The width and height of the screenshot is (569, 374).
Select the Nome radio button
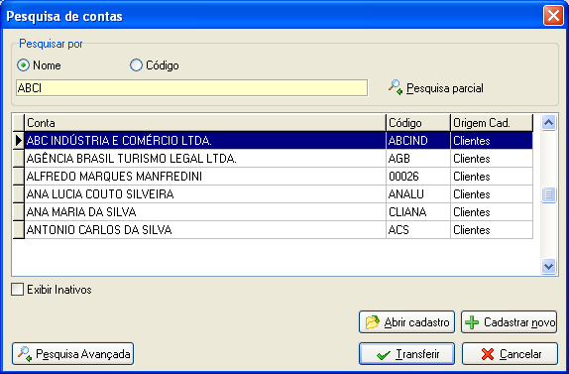click(x=23, y=65)
